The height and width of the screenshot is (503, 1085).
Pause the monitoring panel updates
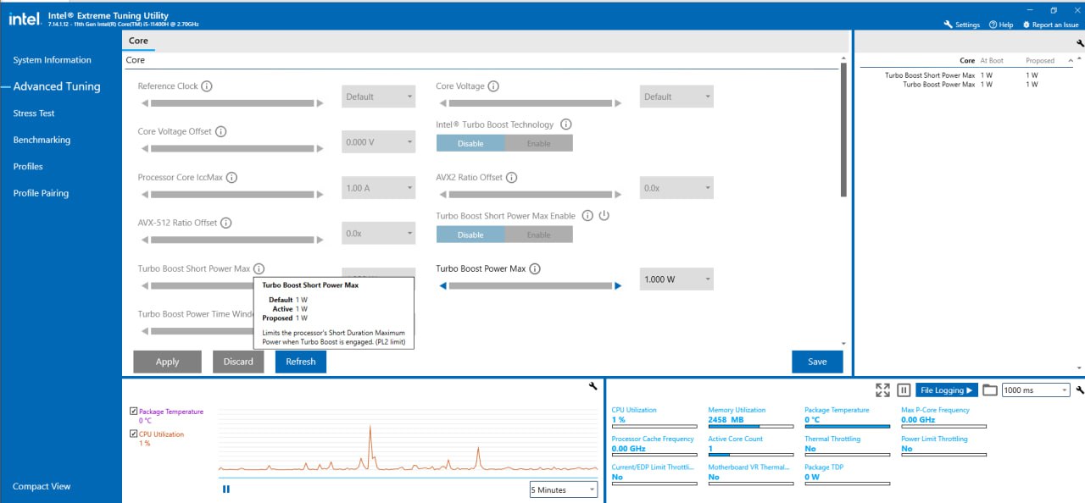(x=904, y=390)
